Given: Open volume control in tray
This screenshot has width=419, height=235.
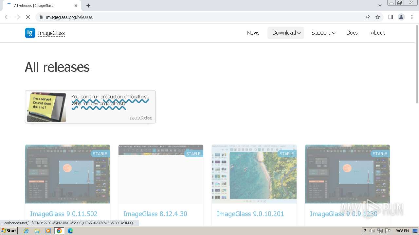Looking at the screenshot, I should 372,231.
